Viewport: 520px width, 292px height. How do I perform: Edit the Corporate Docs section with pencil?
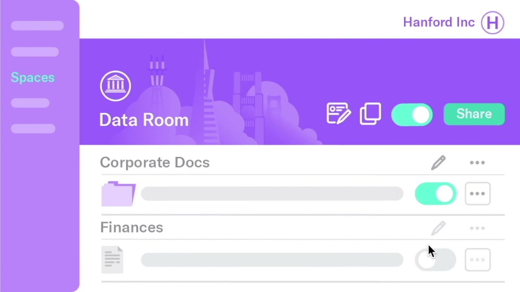coord(438,163)
